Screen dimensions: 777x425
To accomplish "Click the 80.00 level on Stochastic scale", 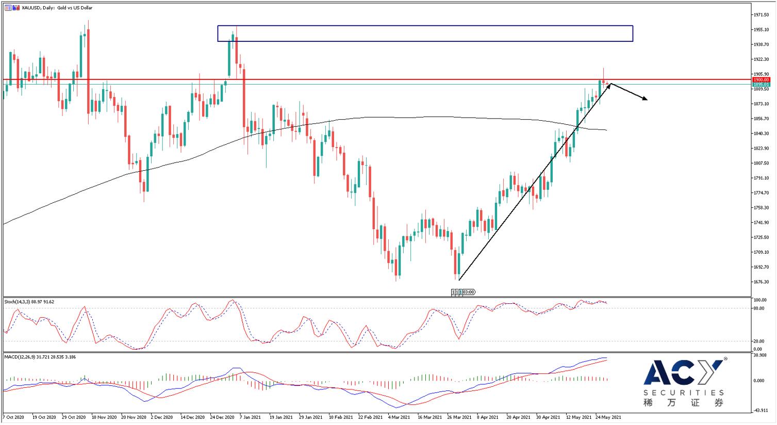I will click(x=759, y=308).
